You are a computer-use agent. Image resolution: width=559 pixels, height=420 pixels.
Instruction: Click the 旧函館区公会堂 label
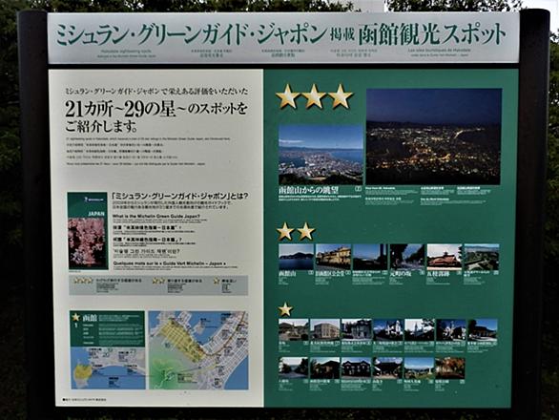[330, 274]
